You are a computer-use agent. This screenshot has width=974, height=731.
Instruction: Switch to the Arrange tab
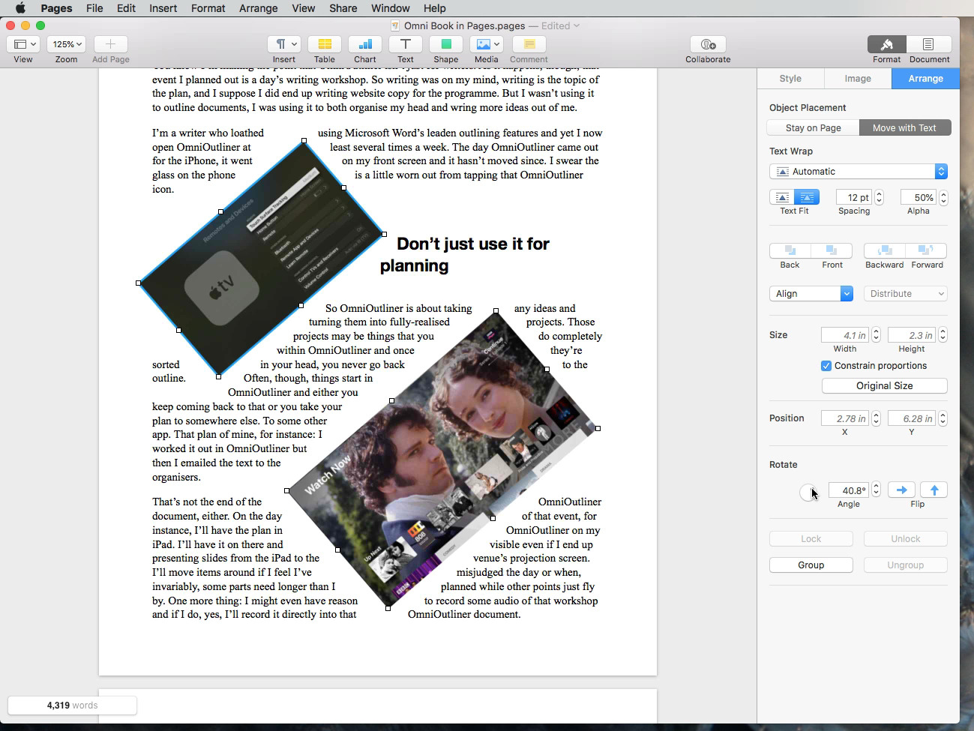click(926, 79)
